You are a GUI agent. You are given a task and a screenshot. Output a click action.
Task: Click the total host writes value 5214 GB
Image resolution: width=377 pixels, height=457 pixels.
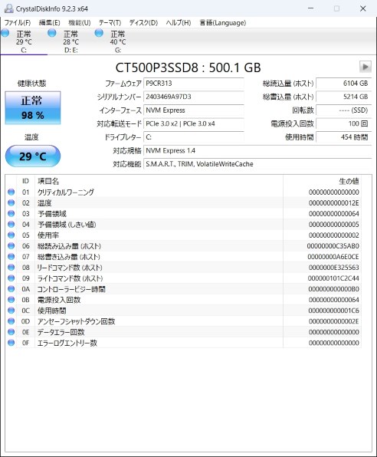[x=344, y=97]
